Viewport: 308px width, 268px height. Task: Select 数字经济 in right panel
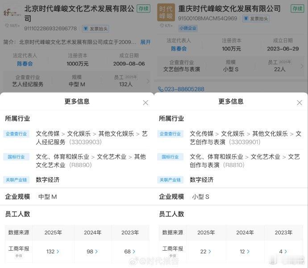tap(201, 180)
